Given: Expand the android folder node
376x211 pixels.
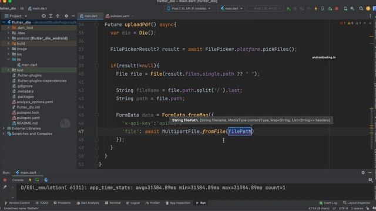Looking at the screenshot, I should [8, 38].
